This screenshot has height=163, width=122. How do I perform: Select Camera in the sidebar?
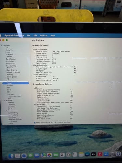tap(9, 57)
